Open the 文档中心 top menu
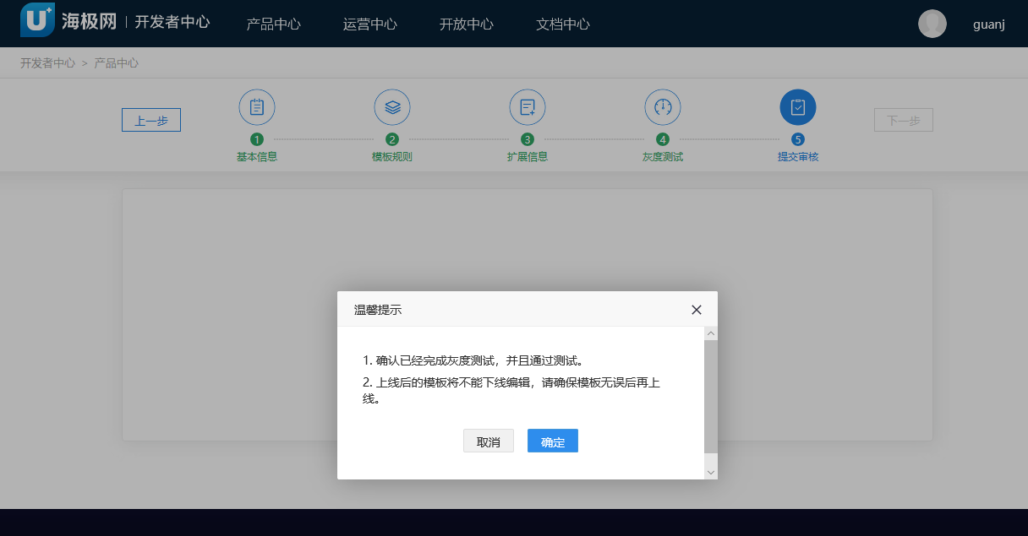This screenshot has height=536, width=1028. 562,24
